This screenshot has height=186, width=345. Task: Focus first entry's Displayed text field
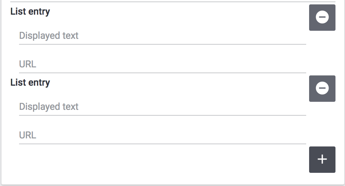(162, 36)
